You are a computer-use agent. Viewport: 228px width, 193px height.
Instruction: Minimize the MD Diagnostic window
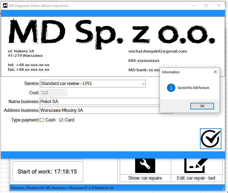194,5
